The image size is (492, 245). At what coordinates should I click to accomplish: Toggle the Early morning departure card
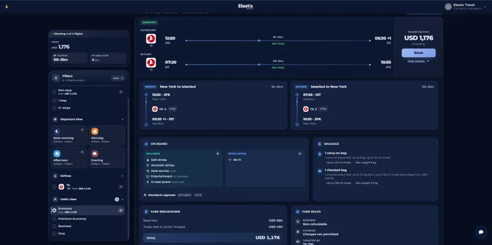(69, 136)
